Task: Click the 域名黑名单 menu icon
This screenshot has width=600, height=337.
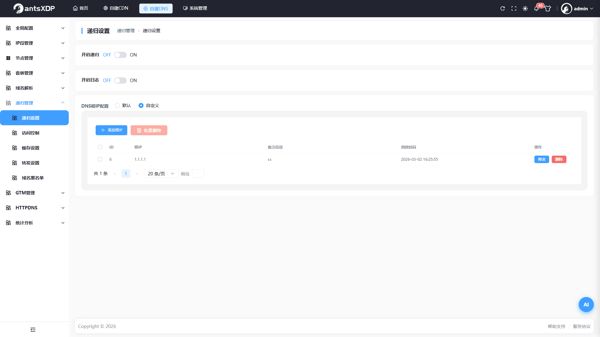Action: pyautogui.click(x=15, y=178)
